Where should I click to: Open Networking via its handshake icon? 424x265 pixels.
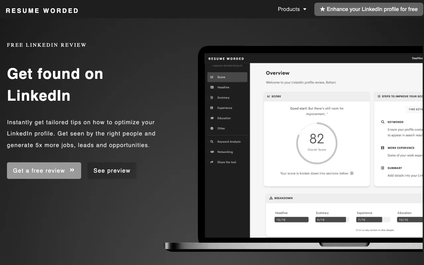click(x=212, y=152)
